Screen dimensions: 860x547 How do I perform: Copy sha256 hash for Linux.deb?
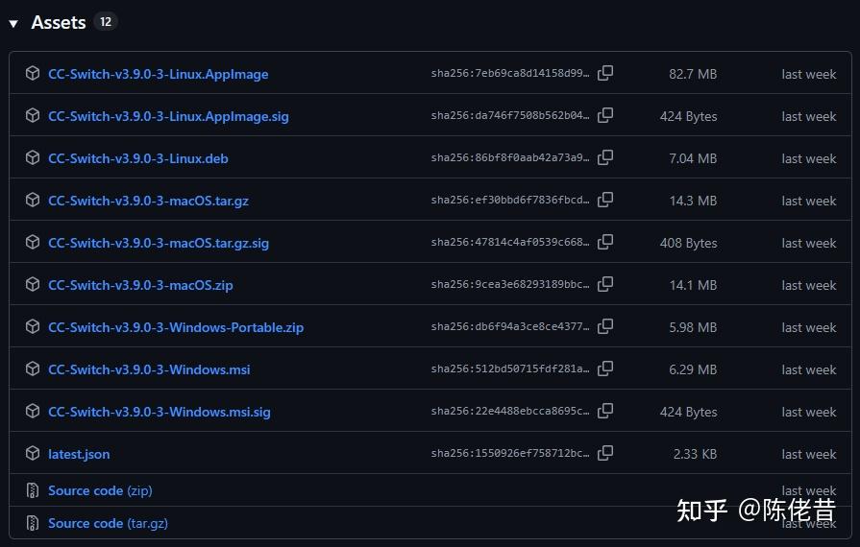[605, 157]
